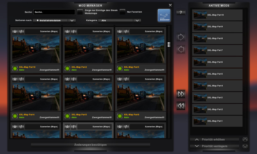Click the XXL-Map Part4 card thumbnail
This screenshot has height=154, width=257.
[x=36, y=97]
